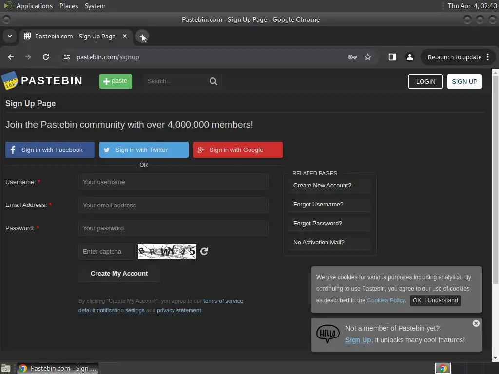
Task: Focus the Enter captcha field
Action: (x=107, y=252)
